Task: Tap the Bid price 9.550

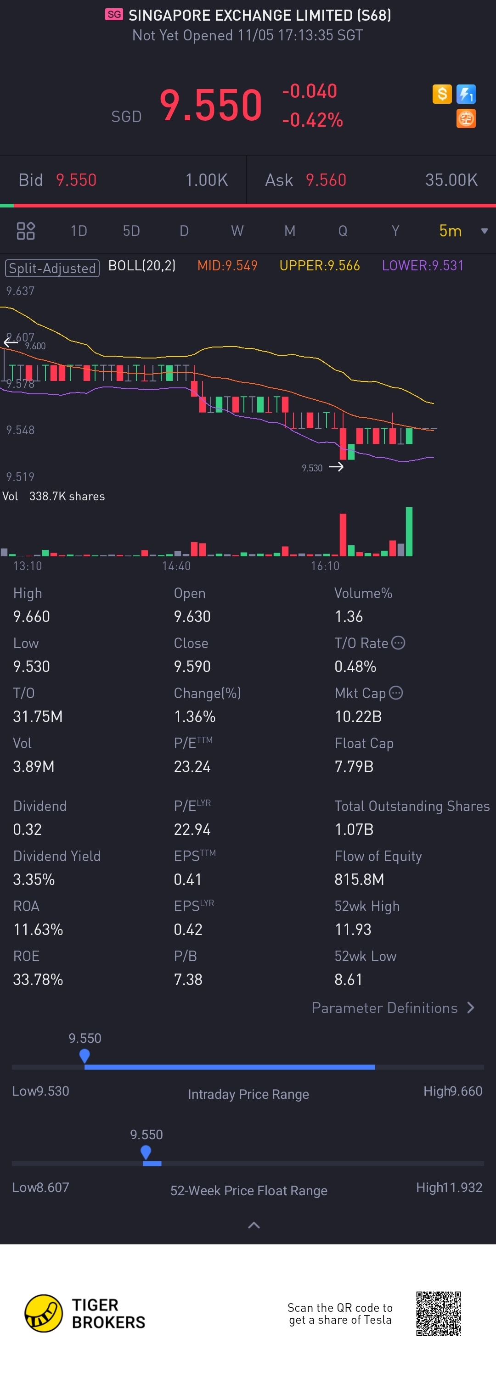Action: coord(76,180)
